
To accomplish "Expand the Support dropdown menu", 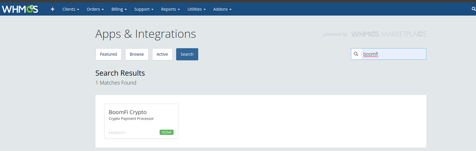I will coord(144,9).
